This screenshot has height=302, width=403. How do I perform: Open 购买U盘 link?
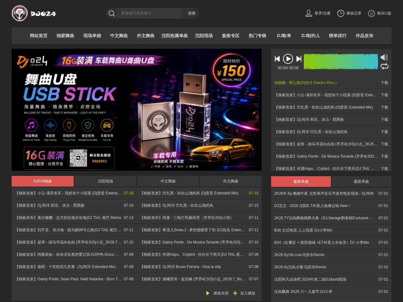click(384, 13)
